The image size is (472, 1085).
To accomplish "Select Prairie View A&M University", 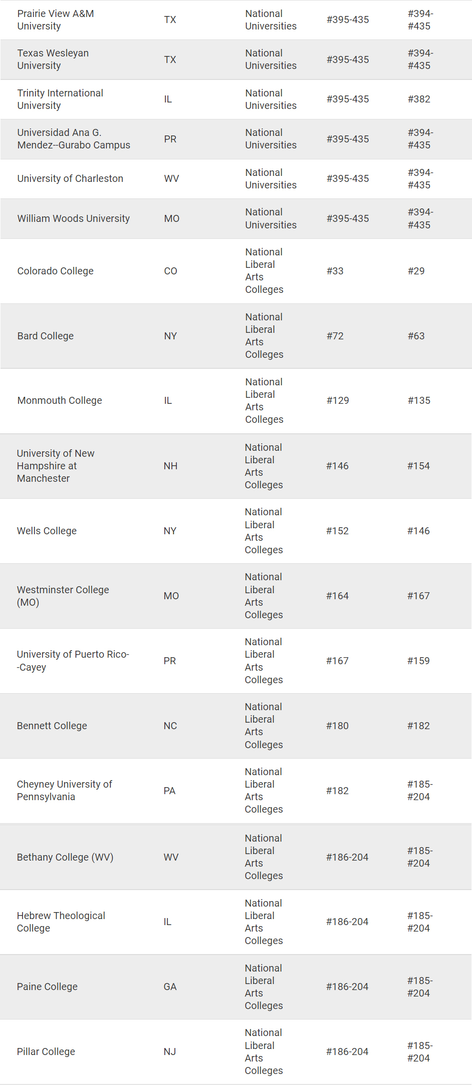I will 55,20.
